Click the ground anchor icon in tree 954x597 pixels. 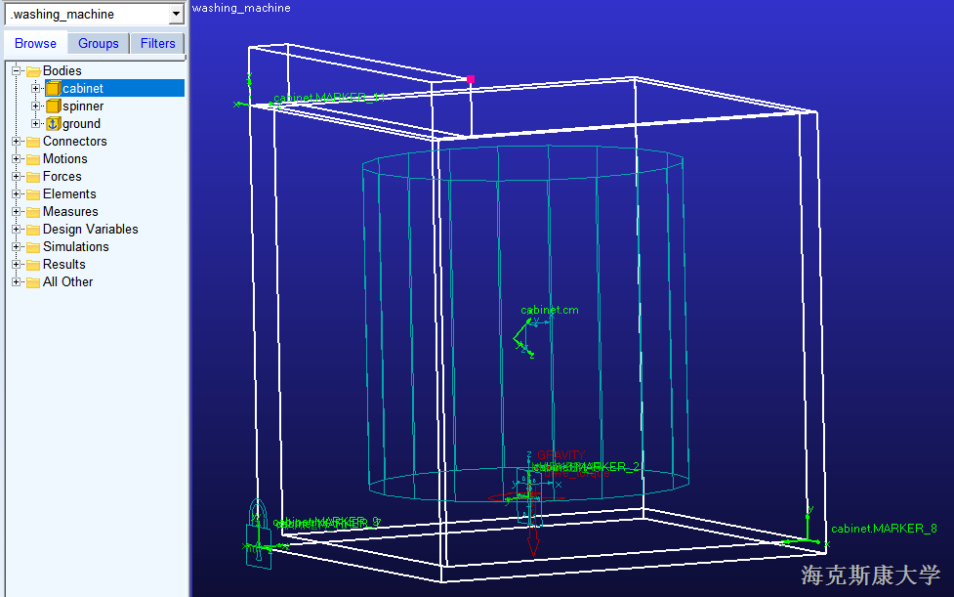pos(53,124)
